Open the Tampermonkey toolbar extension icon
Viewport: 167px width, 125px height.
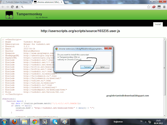[159, 7]
